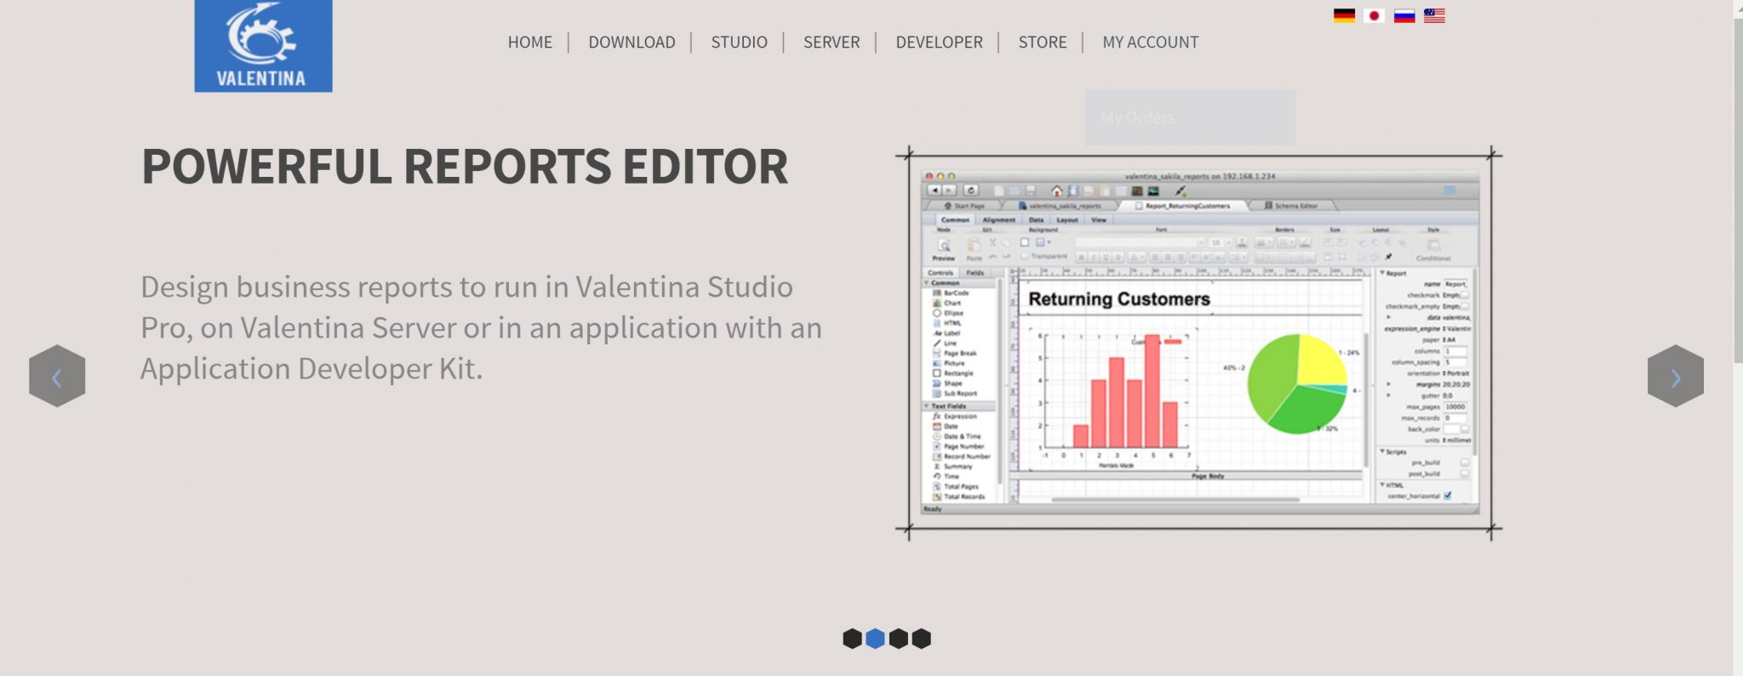Open the STUDIO menu item
Viewport: 1743px width, 676px height.
(739, 43)
